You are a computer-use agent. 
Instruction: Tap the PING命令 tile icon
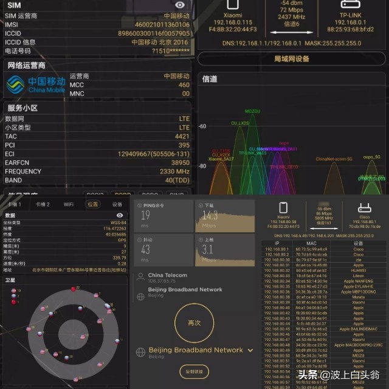coord(139,205)
